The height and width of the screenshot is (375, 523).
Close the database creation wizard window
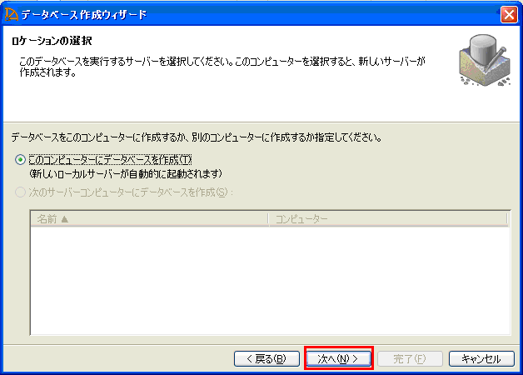point(509,14)
